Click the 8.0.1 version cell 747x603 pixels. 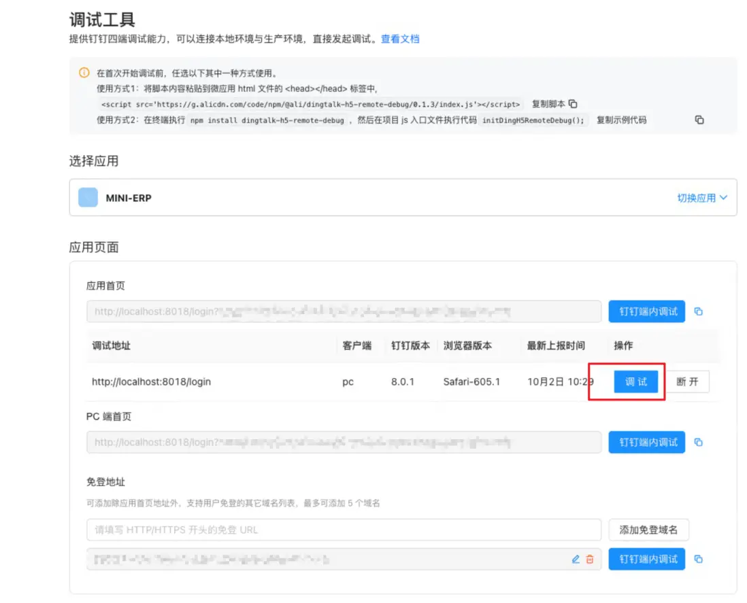[403, 381]
